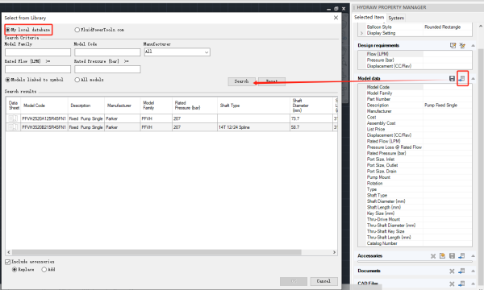The width and height of the screenshot is (484, 290).
Task: Open the Manufacturer dropdown list
Action: coord(177,52)
